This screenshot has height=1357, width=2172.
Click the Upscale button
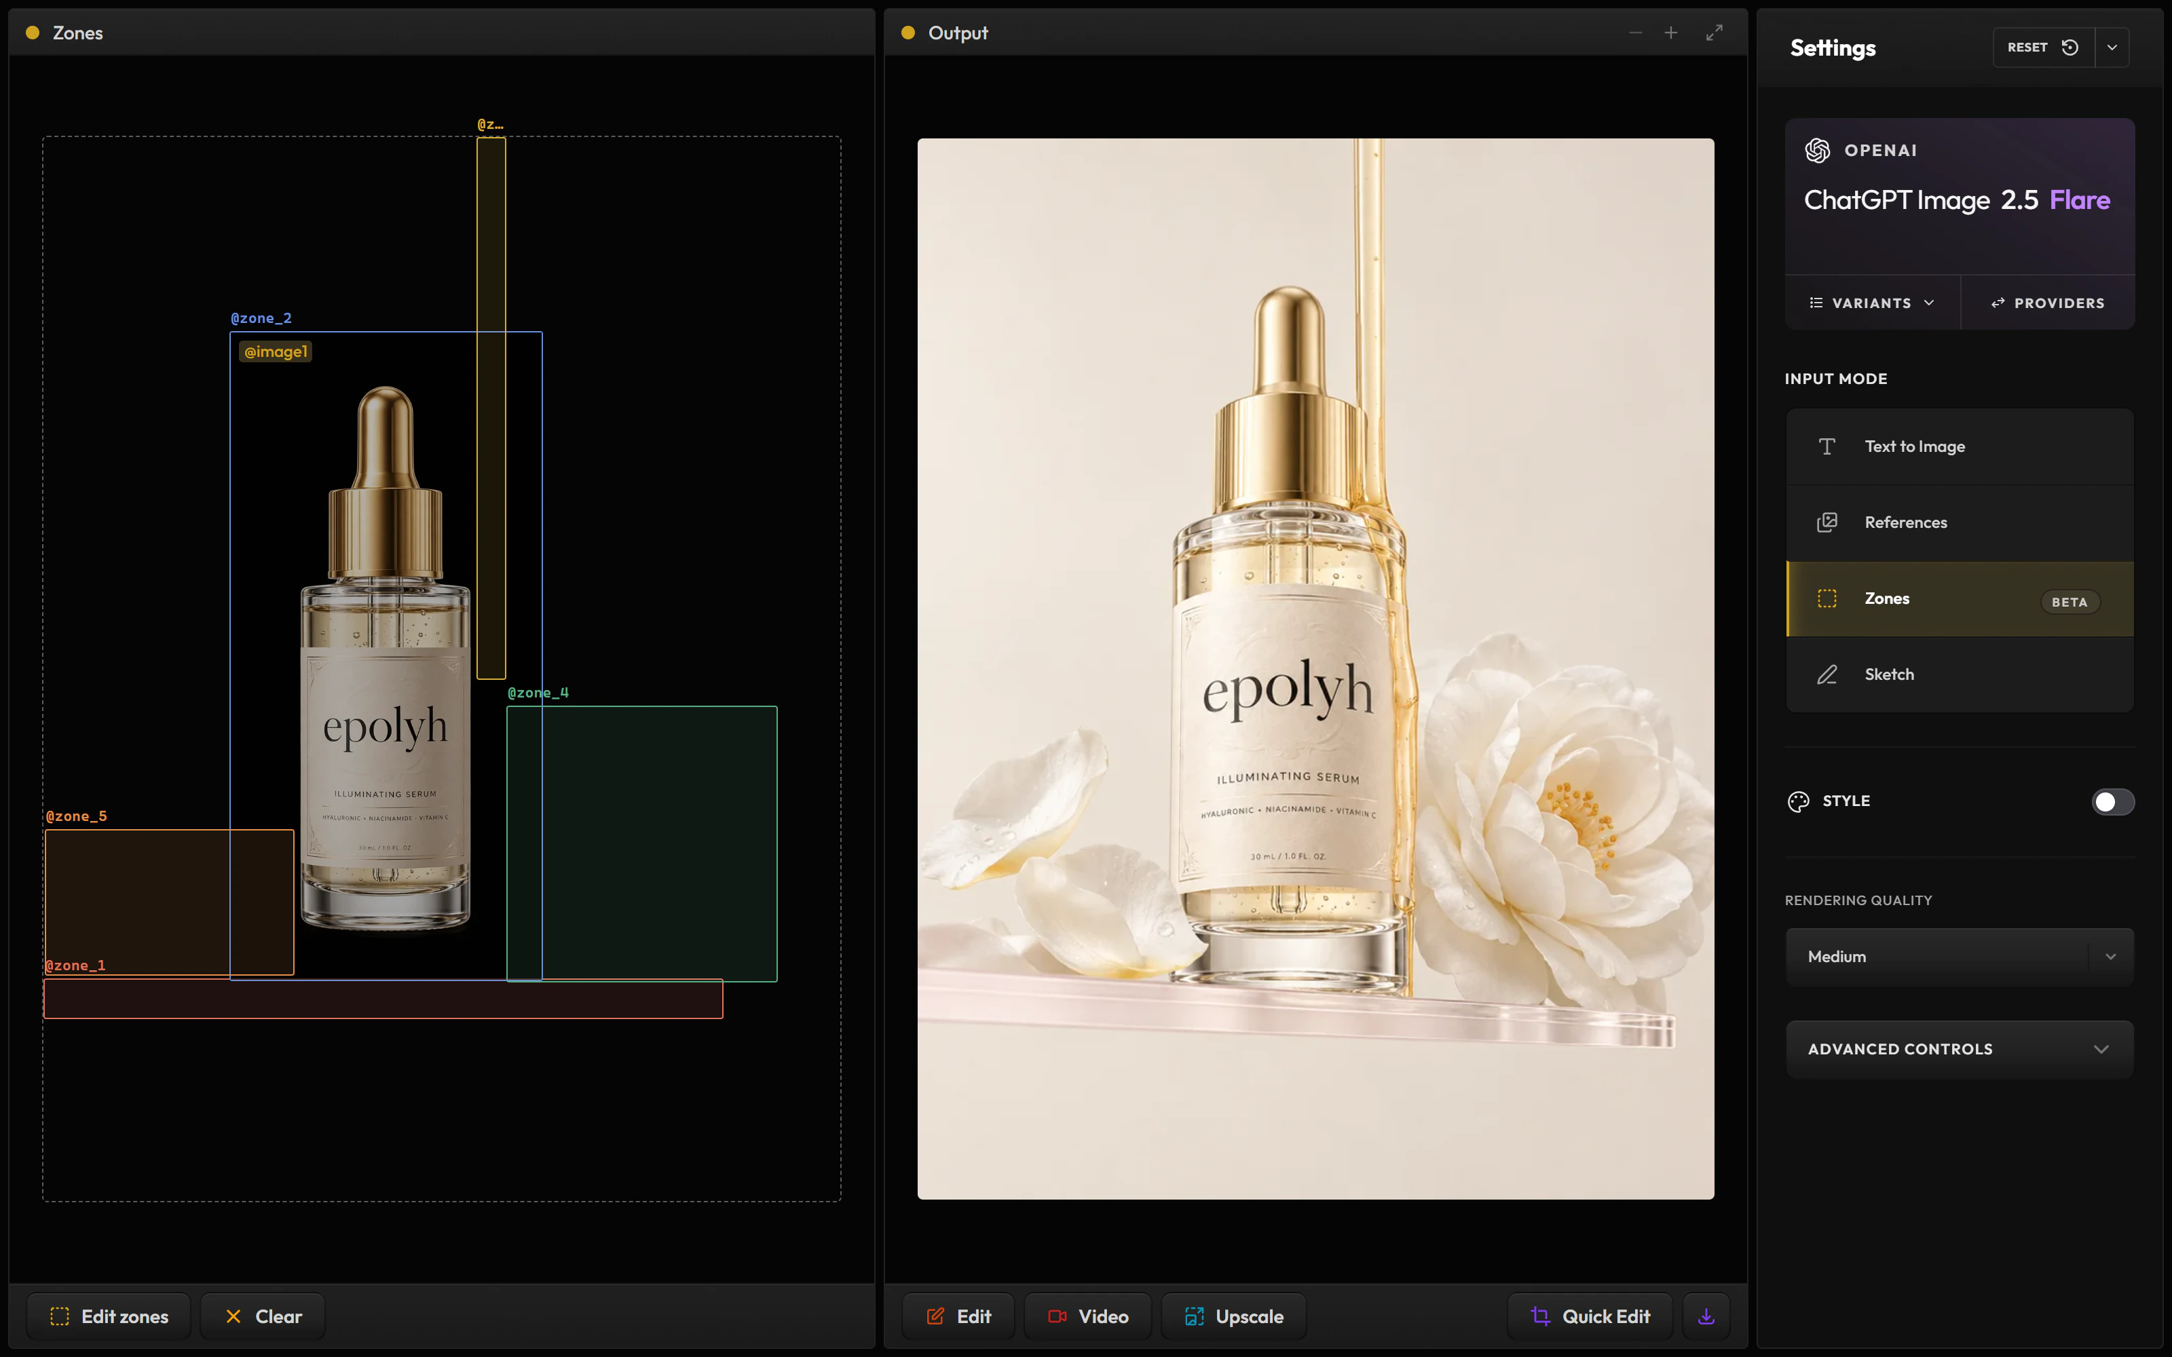[1233, 1316]
